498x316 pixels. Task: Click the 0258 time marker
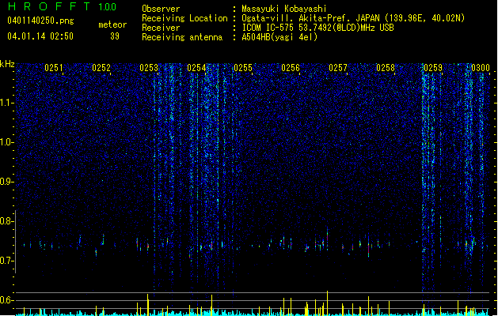click(386, 67)
